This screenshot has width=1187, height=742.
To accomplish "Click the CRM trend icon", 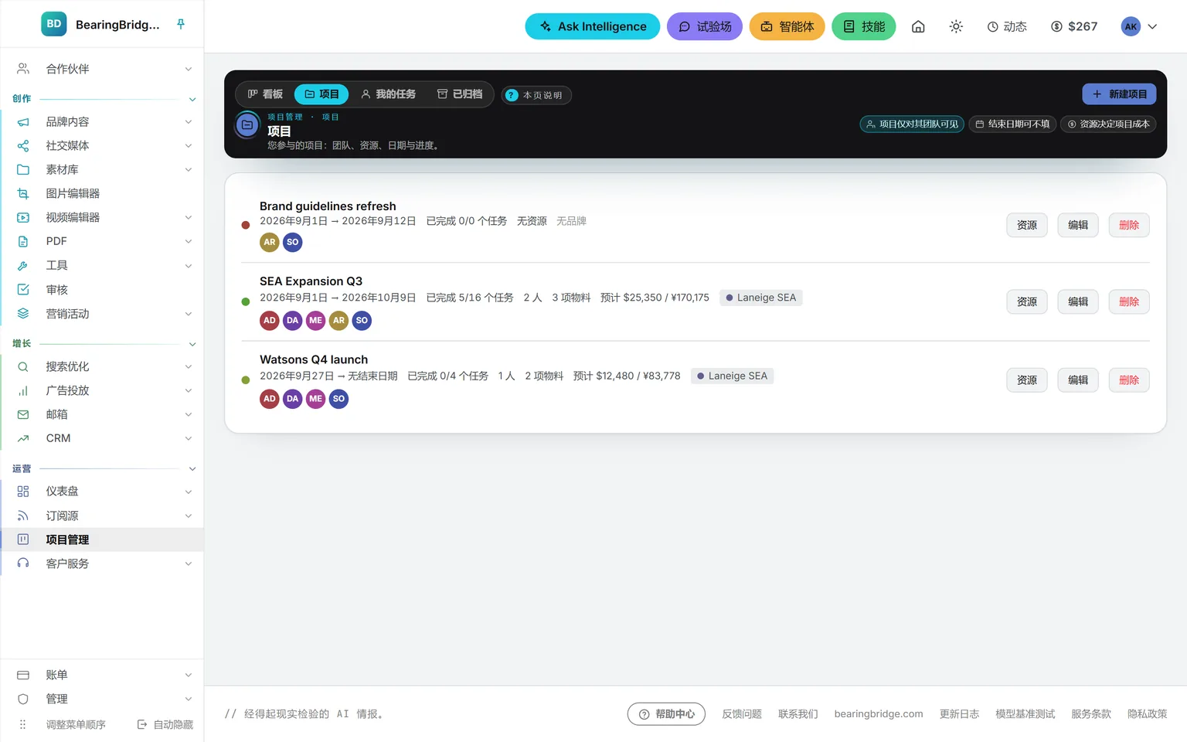I will [x=23, y=438].
